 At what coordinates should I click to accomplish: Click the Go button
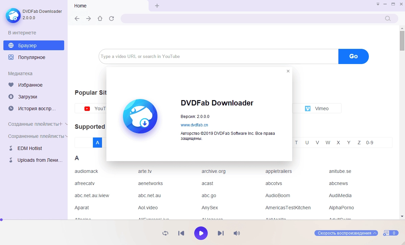click(x=354, y=56)
